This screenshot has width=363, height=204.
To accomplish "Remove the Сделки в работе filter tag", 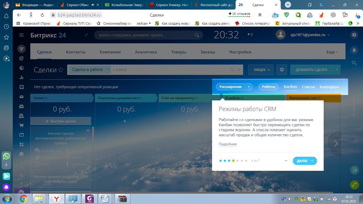I will point(108,70).
